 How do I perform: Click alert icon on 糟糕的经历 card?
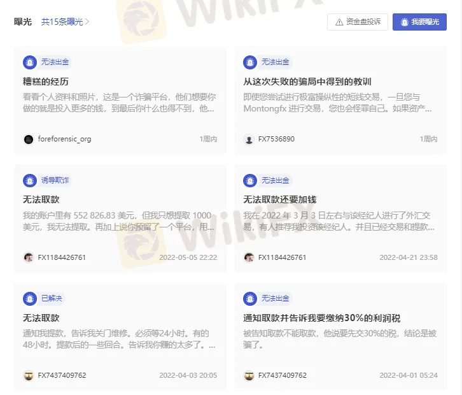click(30, 62)
